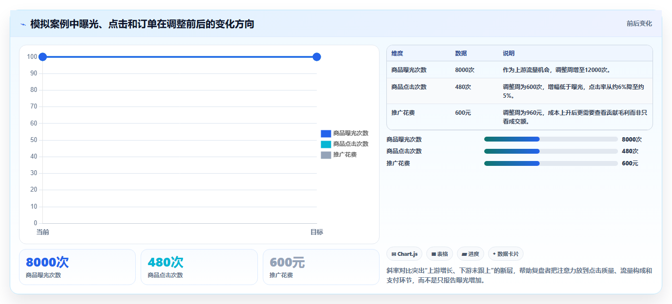Click the 维度 table column header
The height and width of the screenshot is (304, 672).
397,54
